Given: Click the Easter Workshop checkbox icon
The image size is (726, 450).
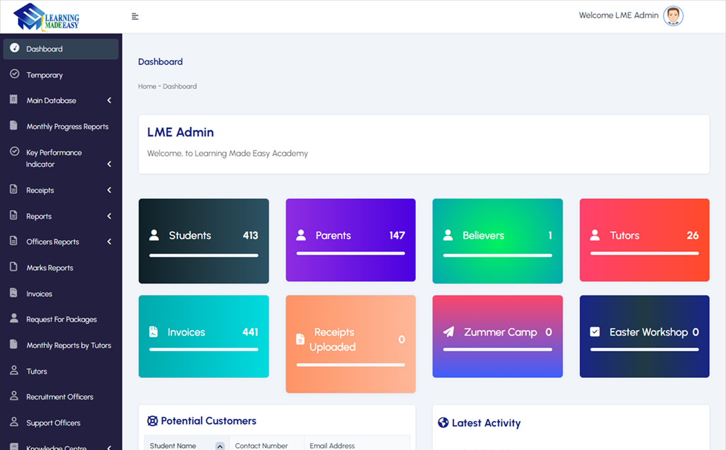Looking at the screenshot, I should [595, 332].
